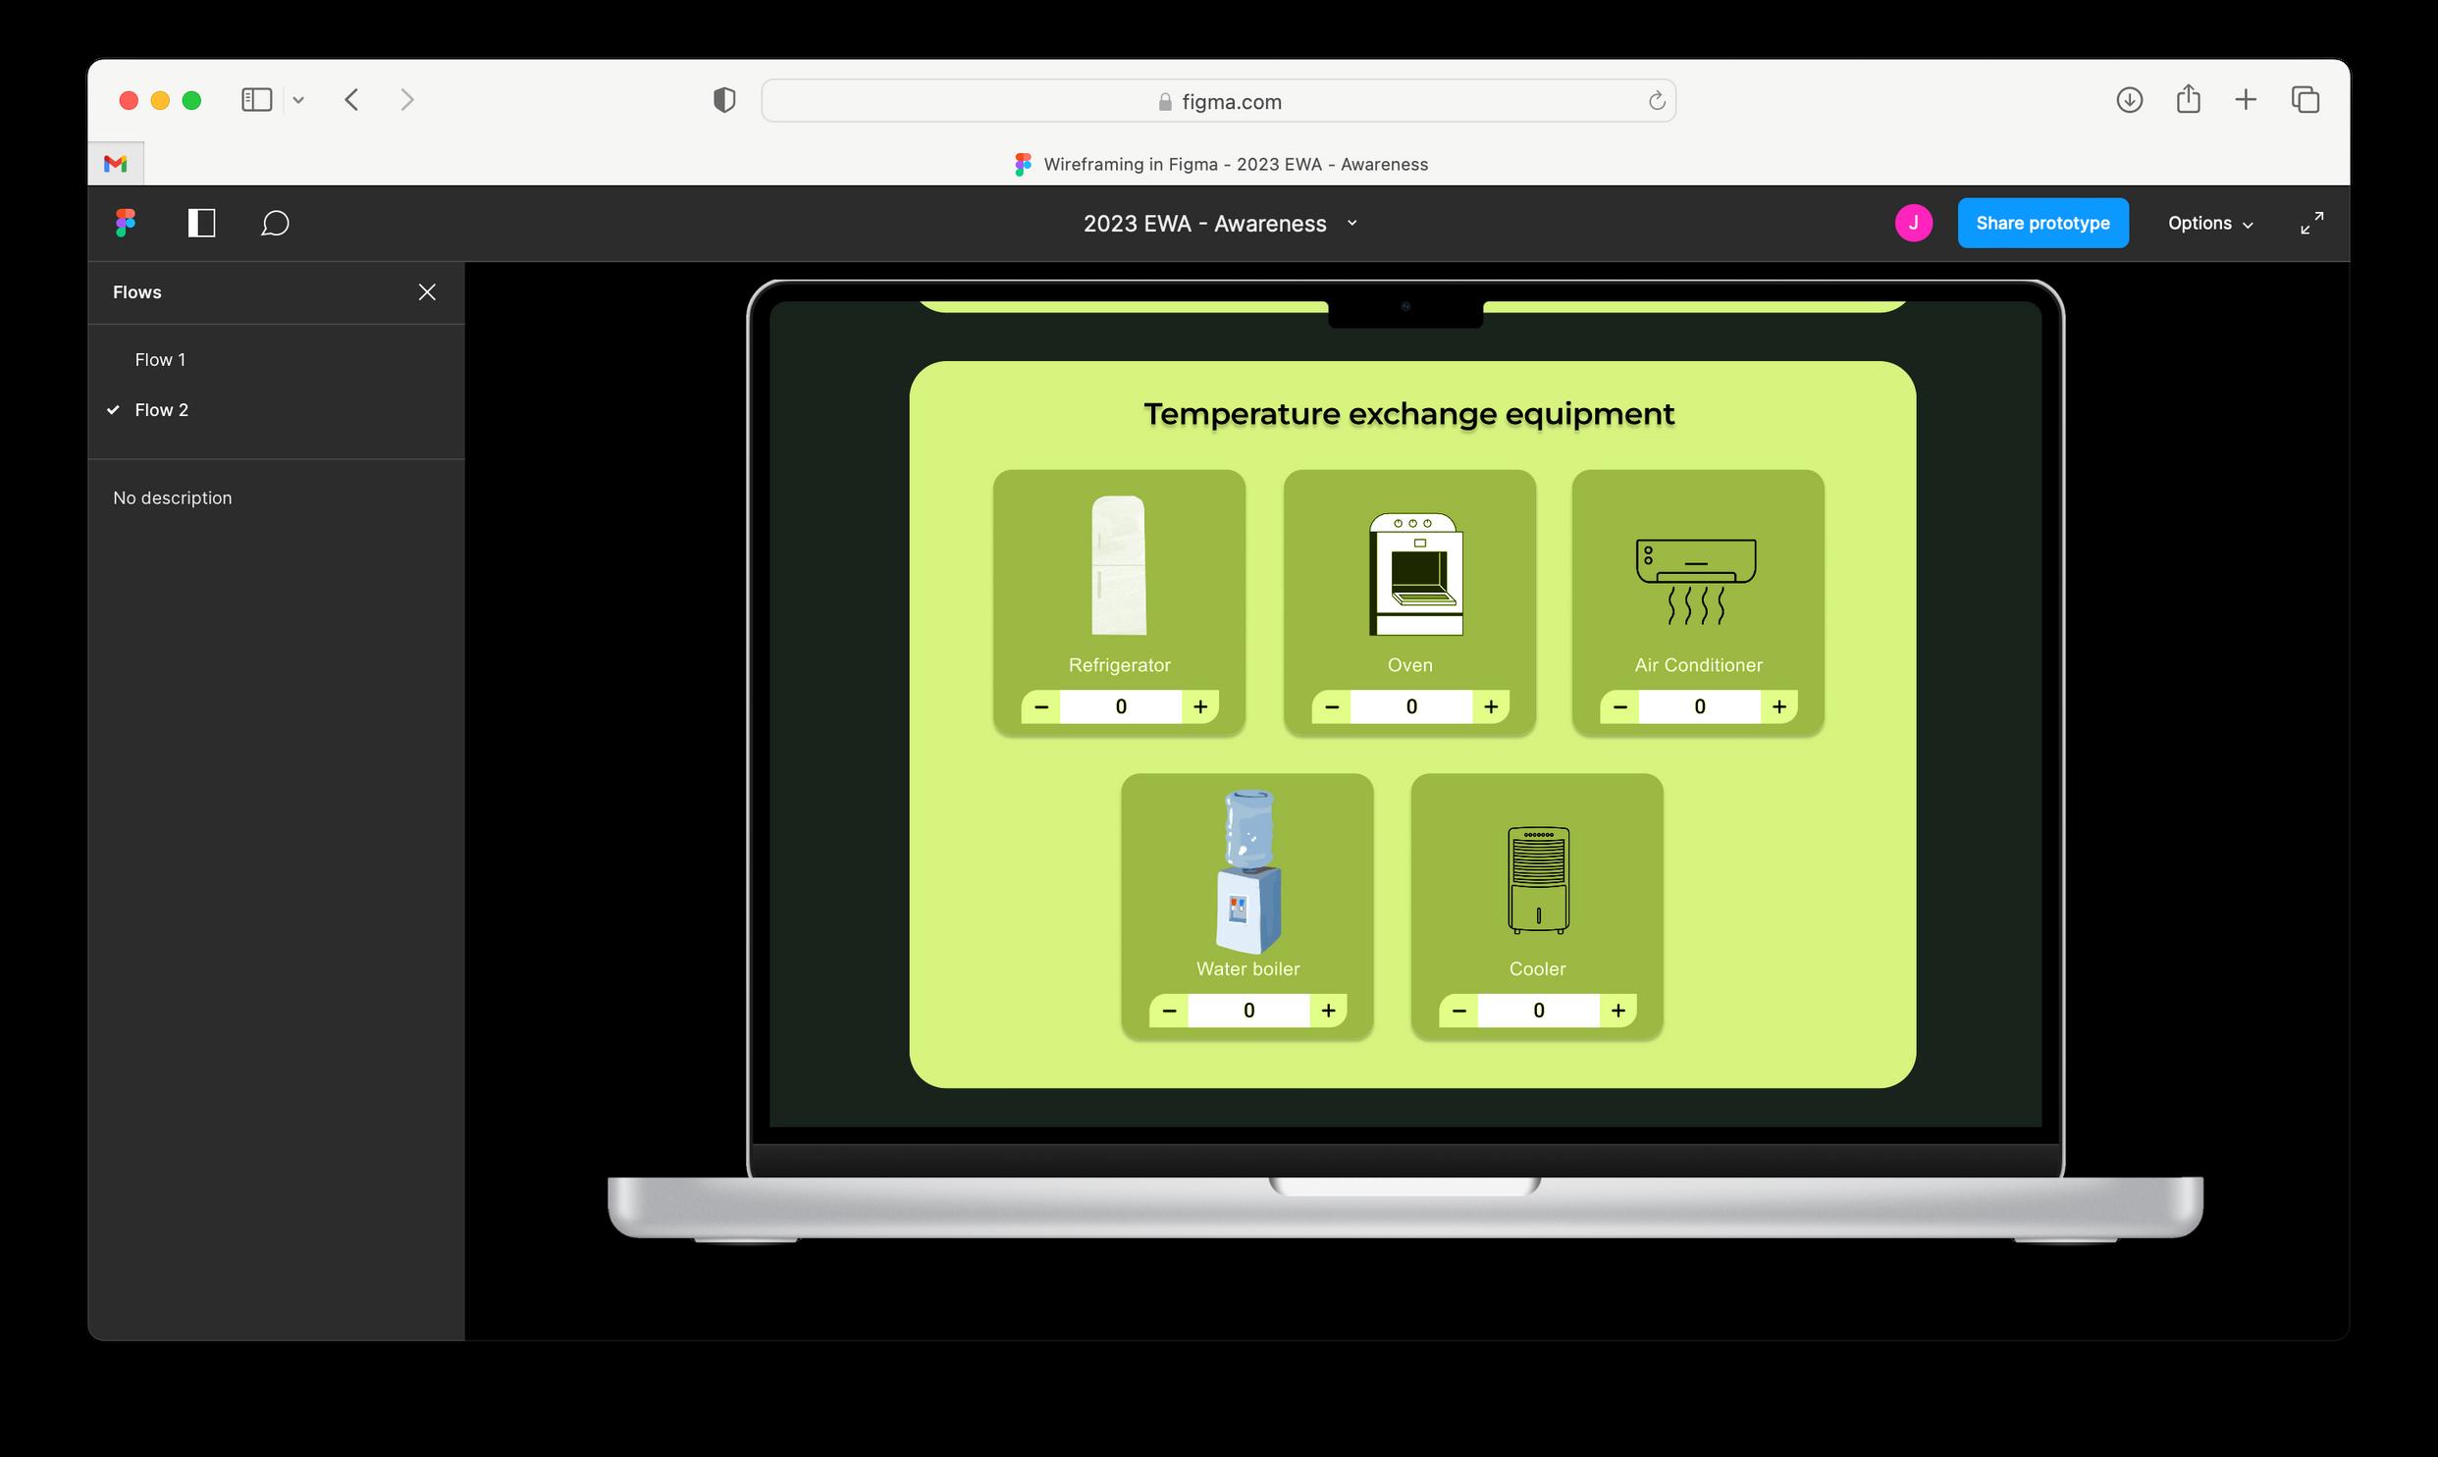Select Flow 1 in Flows panel
The image size is (2438, 1457).
160,359
